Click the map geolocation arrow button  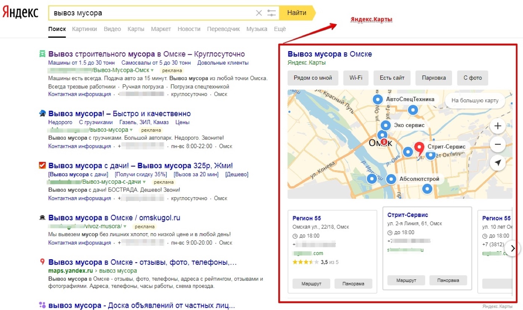coord(498,163)
